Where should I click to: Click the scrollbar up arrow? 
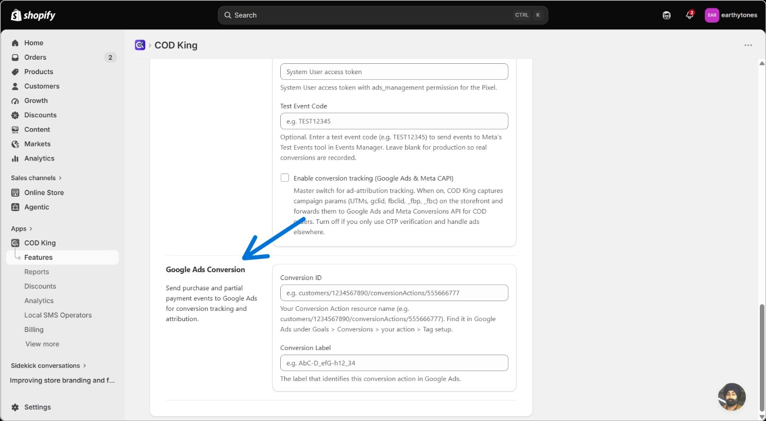[762, 63]
